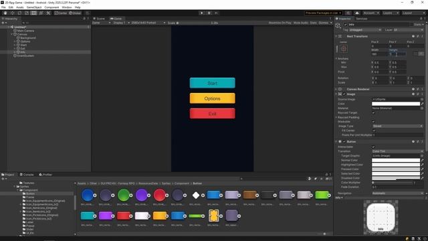Toggle the Maskable checkbox
The height and width of the screenshot is (241, 428).
pyautogui.click(x=373, y=122)
